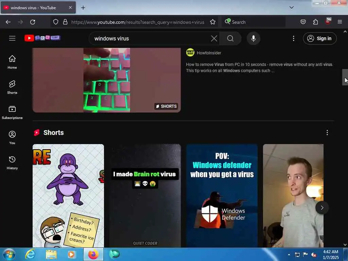Start voice search with the microphone
348x261 pixels.
254,38
